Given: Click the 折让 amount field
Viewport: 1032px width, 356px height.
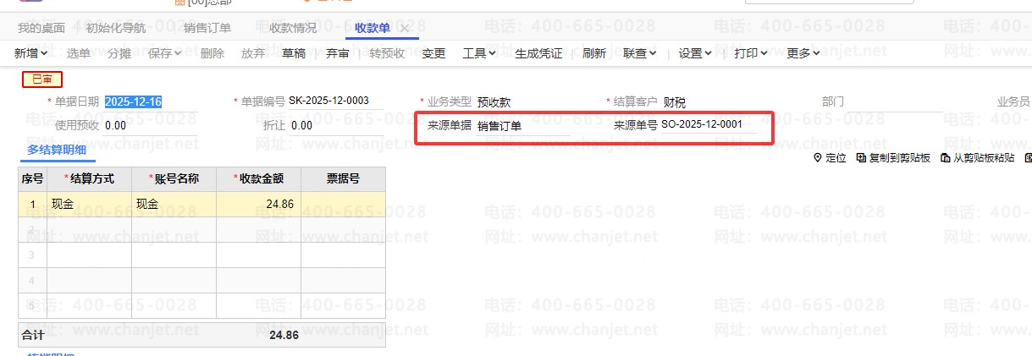Looking at the screenshot, I should 336,125.
